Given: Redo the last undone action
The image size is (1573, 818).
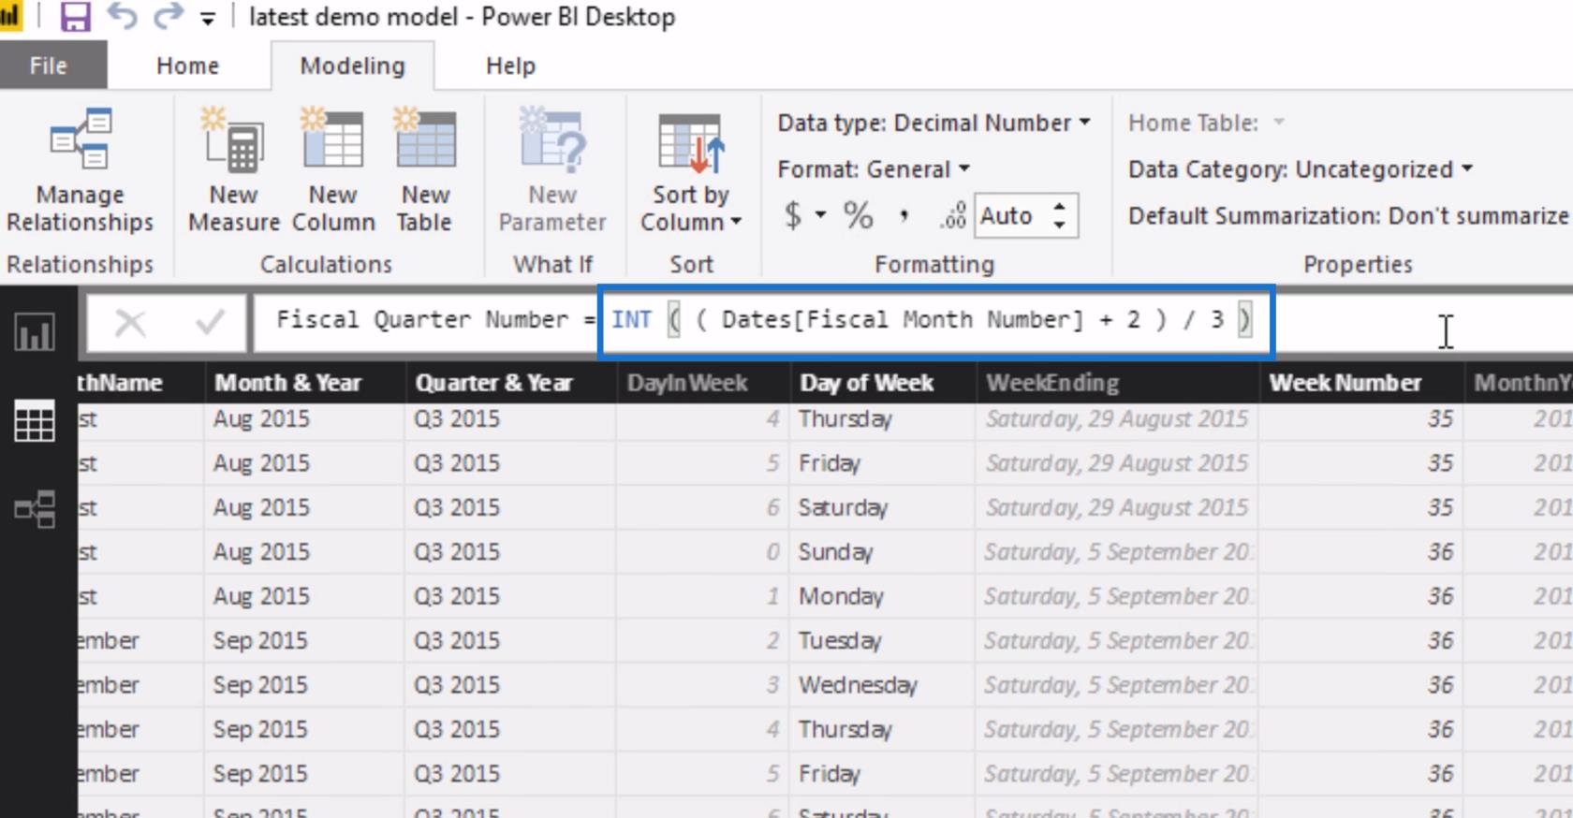Looking at the screenshot, I should click(169, 16).
